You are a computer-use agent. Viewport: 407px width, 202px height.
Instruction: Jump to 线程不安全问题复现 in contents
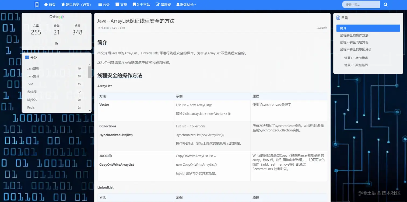point(354,42)
